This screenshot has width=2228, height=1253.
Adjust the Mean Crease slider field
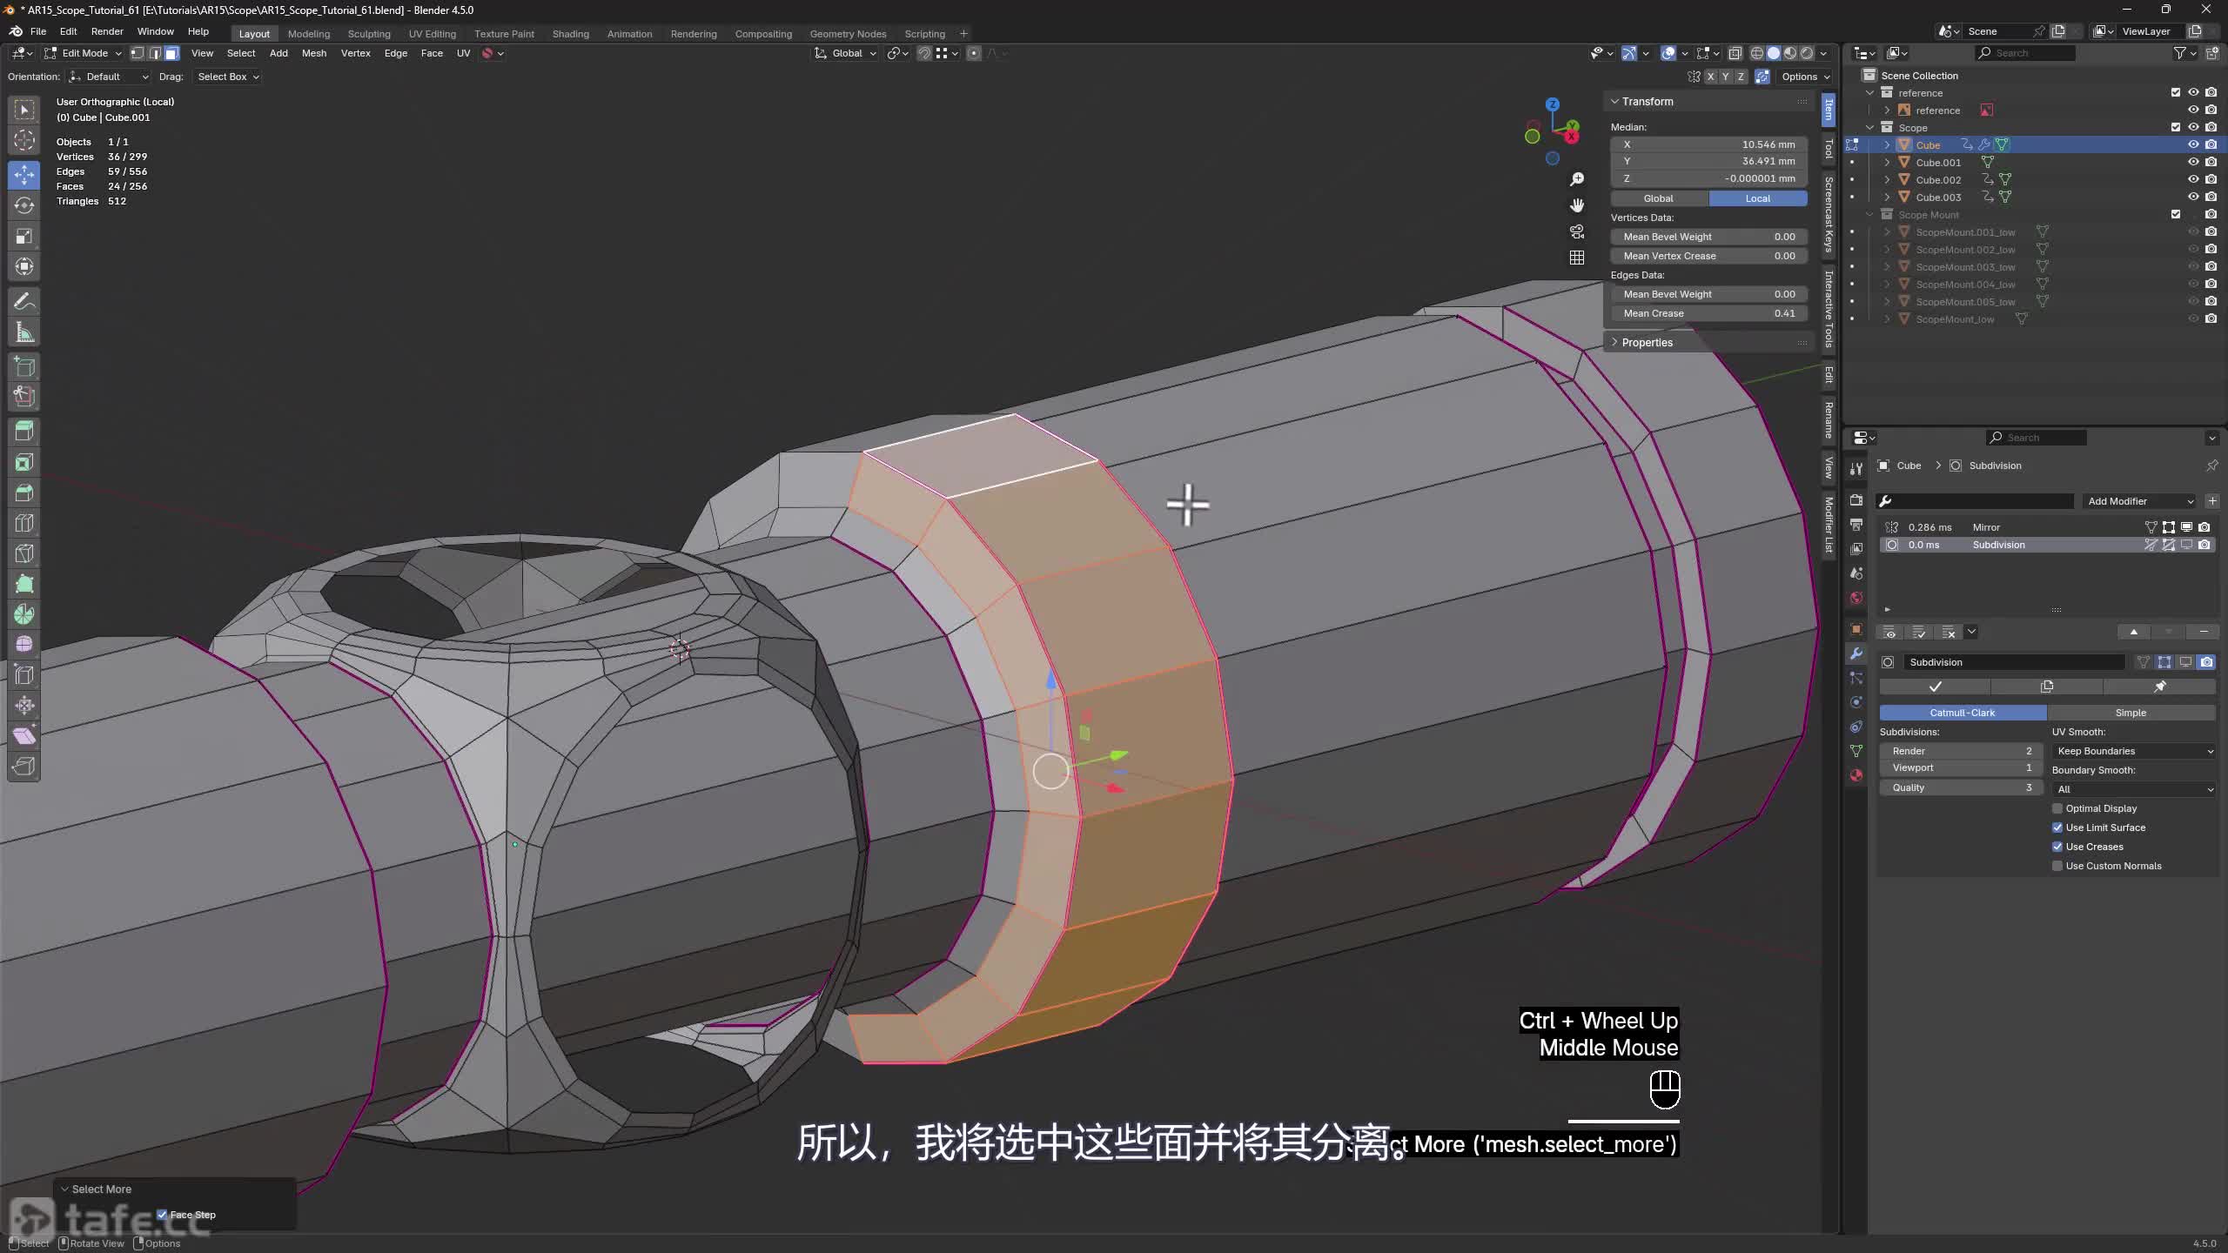pyautogui.click(x=1709, y=313)
